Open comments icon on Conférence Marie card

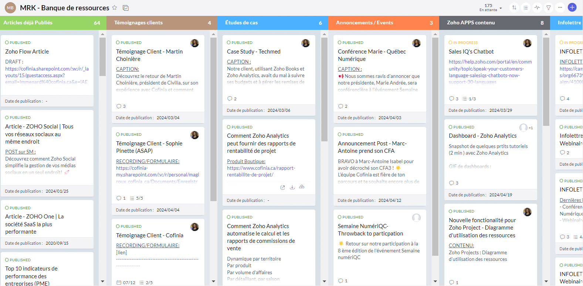pos(340,106)
